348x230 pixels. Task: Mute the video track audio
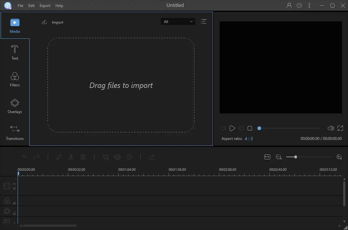[x=14, y=184]
